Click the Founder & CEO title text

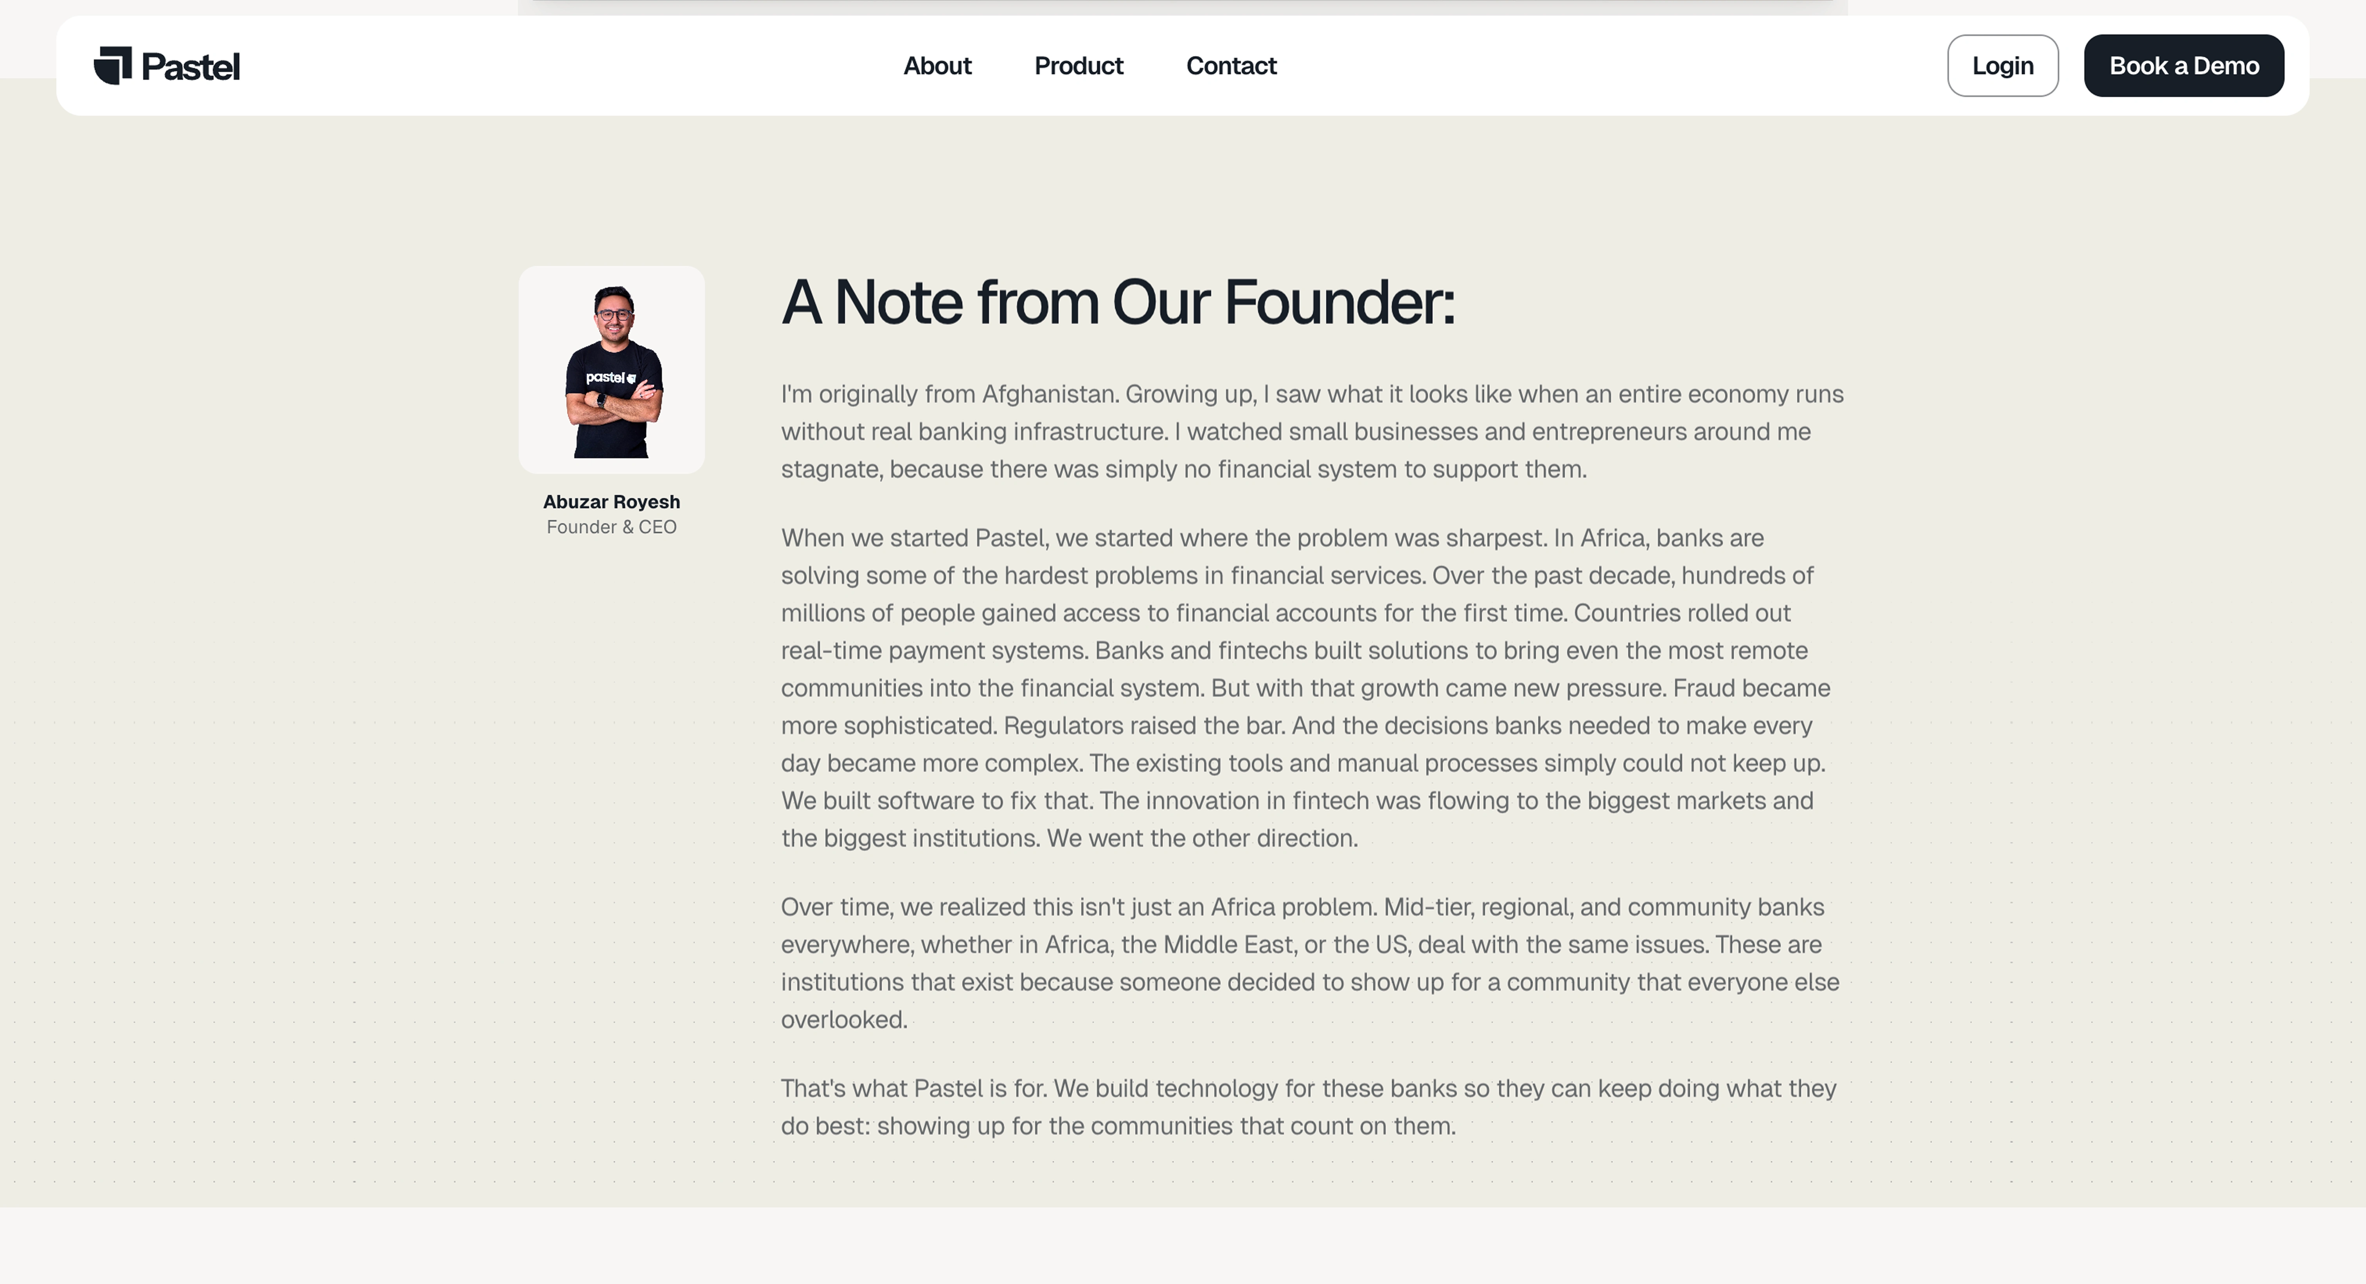coord(612,527)
